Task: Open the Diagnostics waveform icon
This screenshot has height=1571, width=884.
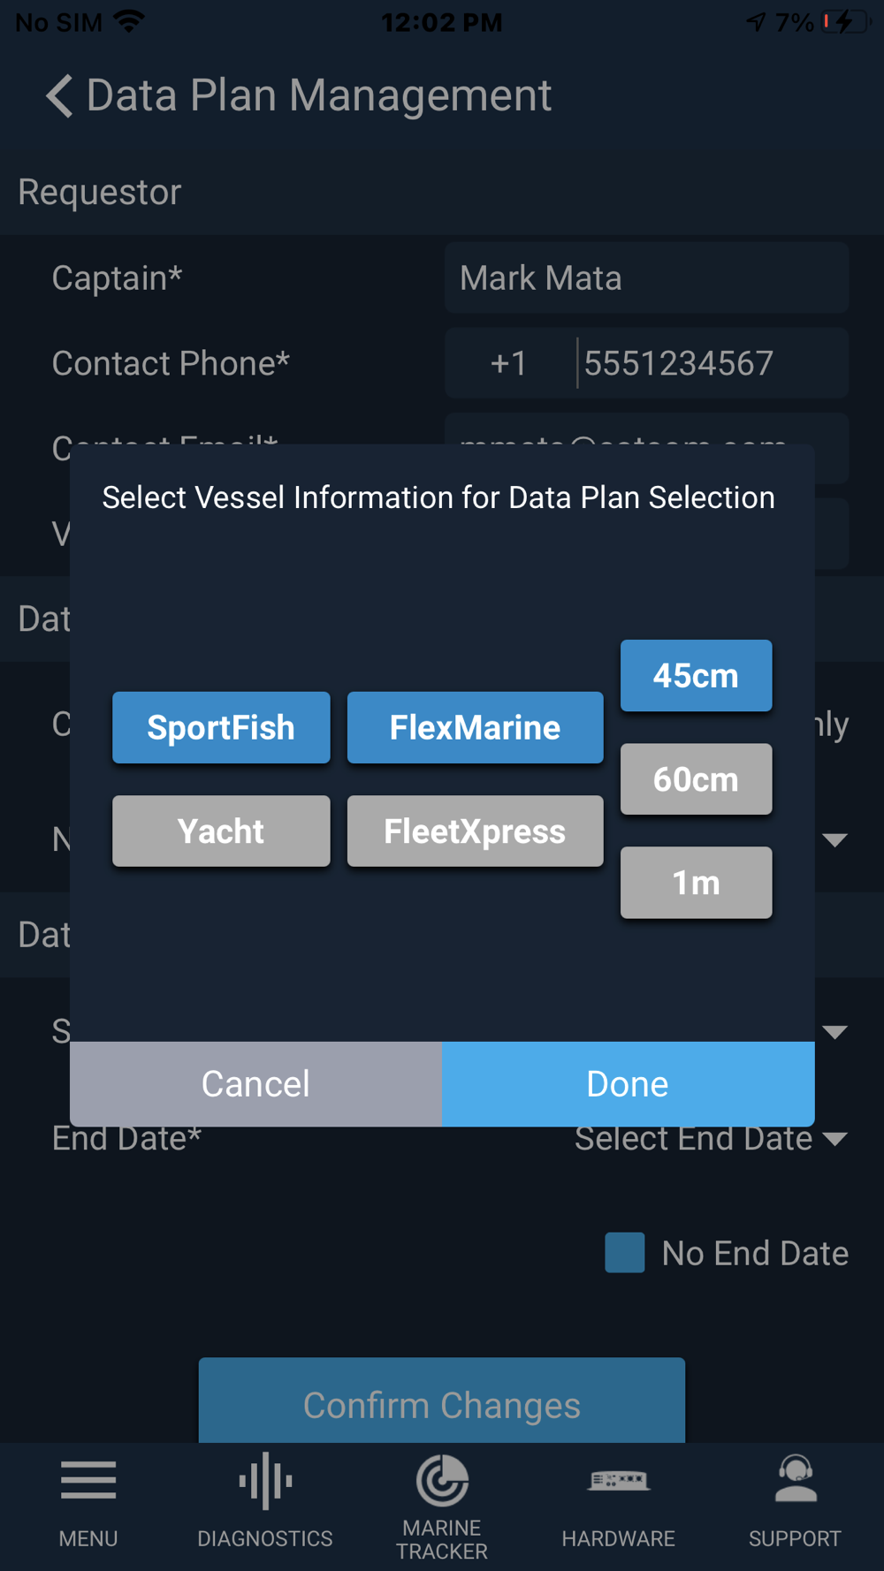Action: pos(265,1480)
